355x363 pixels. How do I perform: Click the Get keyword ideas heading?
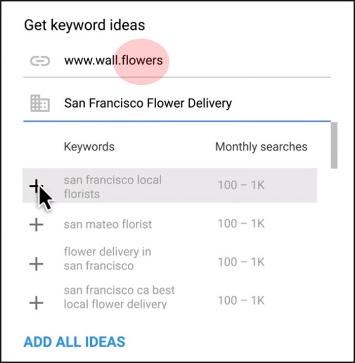85,25
